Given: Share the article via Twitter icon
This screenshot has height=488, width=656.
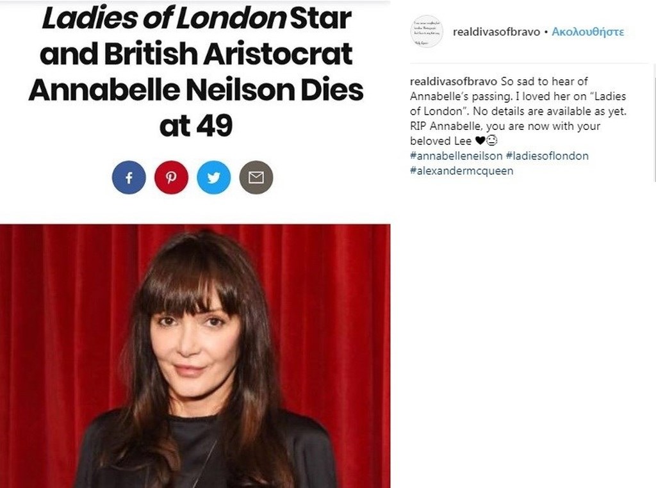Looking at the screenshot, I should point(214,177).
